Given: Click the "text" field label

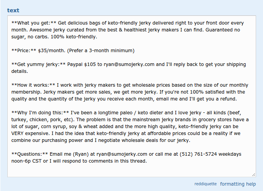Looking at the screenshot, I should coord(13,10).
